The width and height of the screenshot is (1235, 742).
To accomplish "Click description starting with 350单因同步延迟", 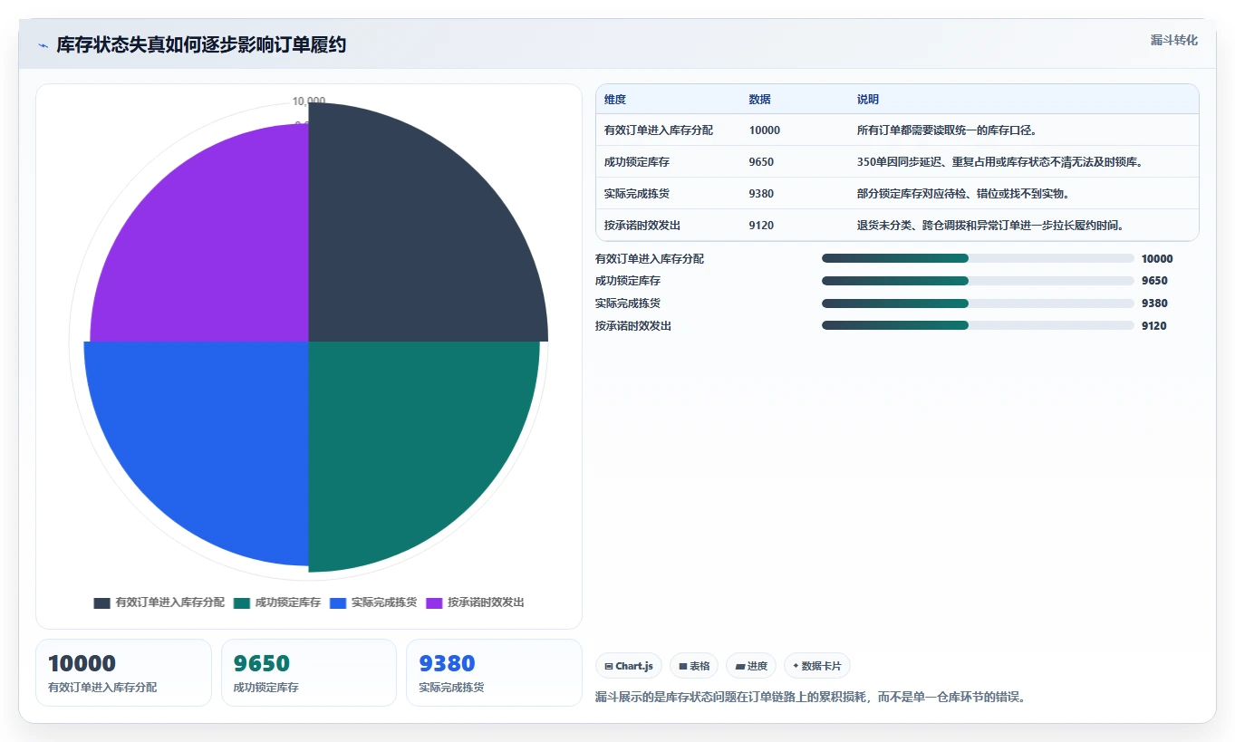I will 999,162.
